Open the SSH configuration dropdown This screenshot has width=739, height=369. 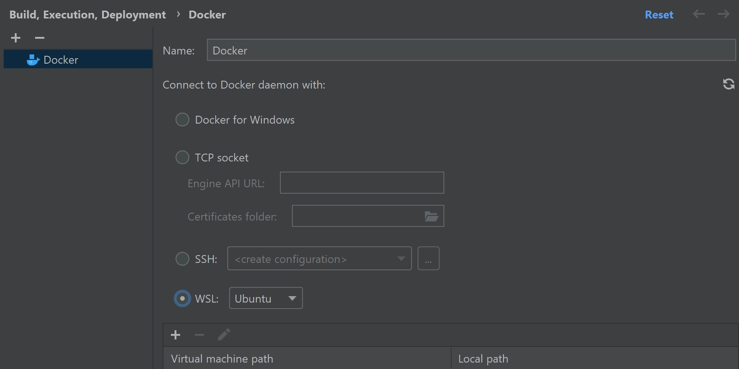coord(320,259)
